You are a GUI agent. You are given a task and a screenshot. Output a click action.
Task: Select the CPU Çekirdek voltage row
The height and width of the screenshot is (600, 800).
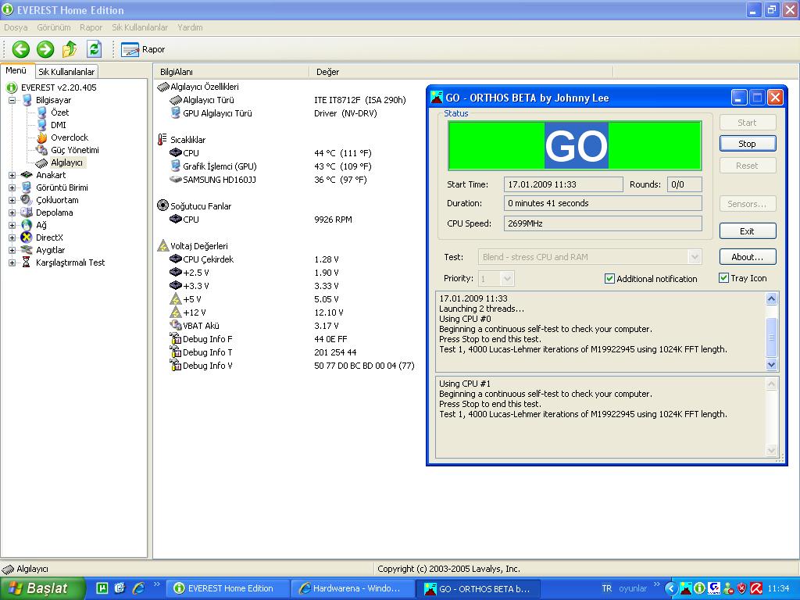(254, 259)
